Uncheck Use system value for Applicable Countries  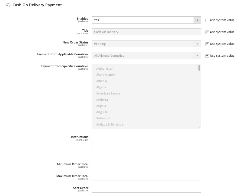click(x=207, y=56)
